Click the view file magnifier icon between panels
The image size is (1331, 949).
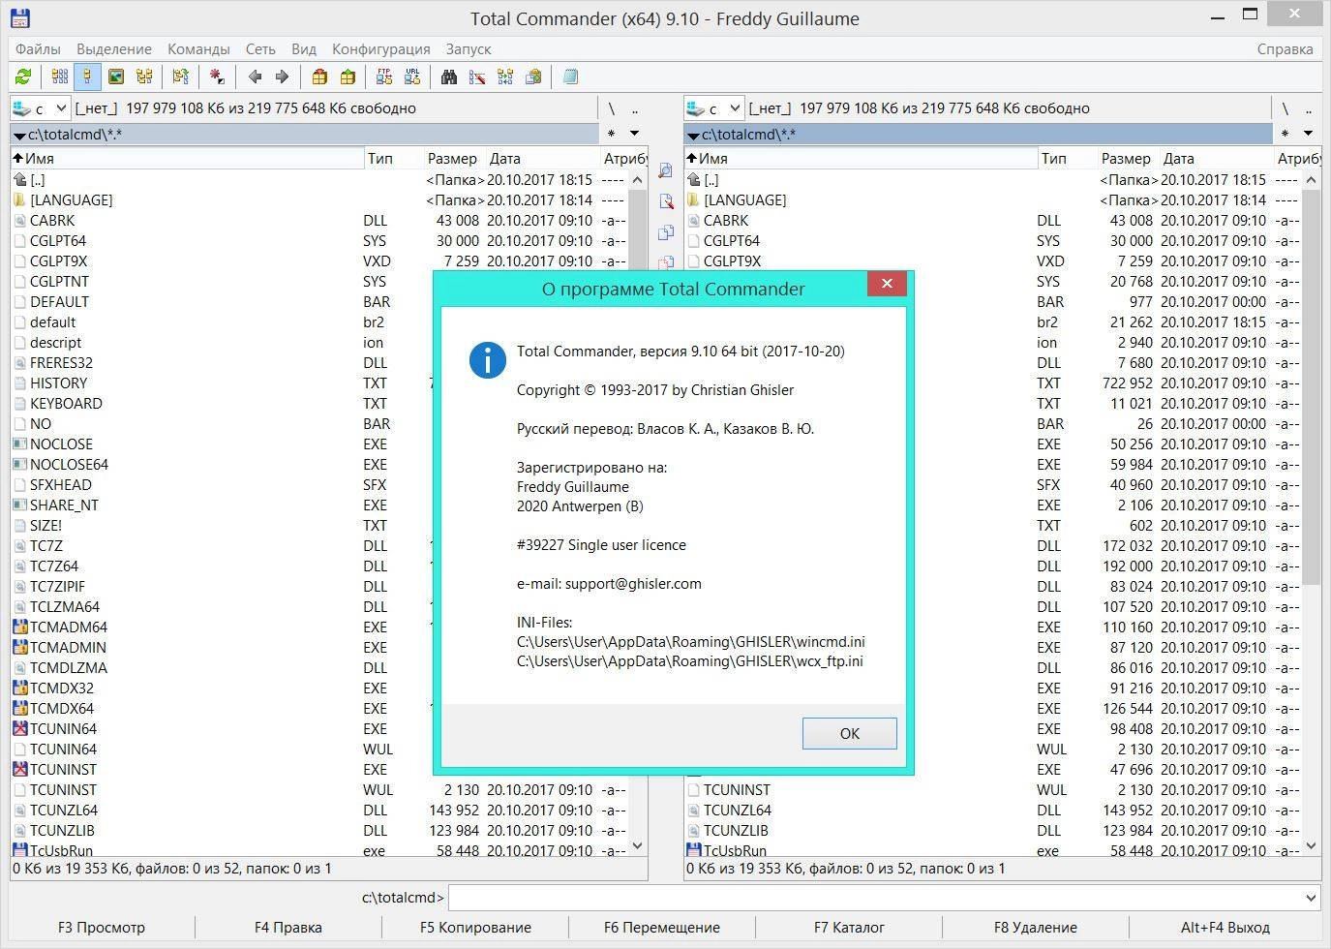click(666, 170)
